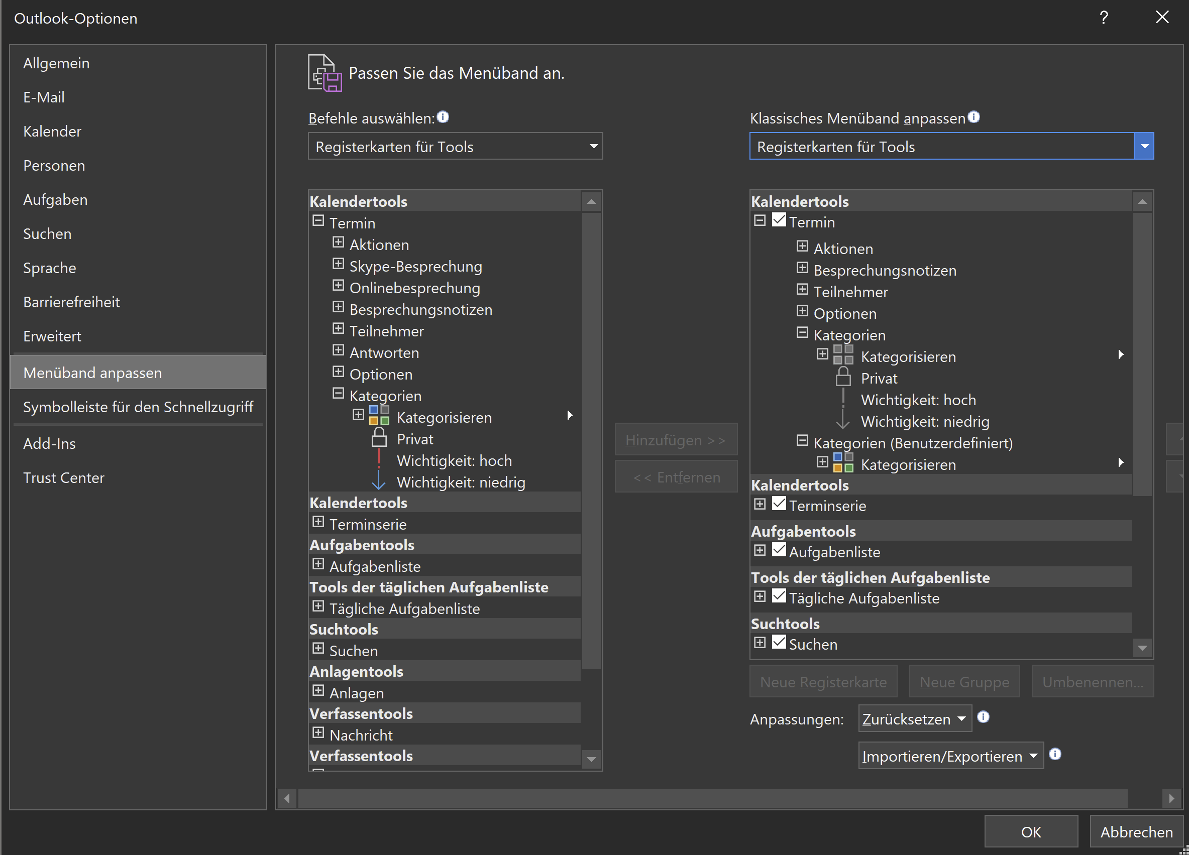Click info icon beside Importieren/Exportieren
The height and width of the screenshot is (855, 1189).
click(x=1055, y=754)
